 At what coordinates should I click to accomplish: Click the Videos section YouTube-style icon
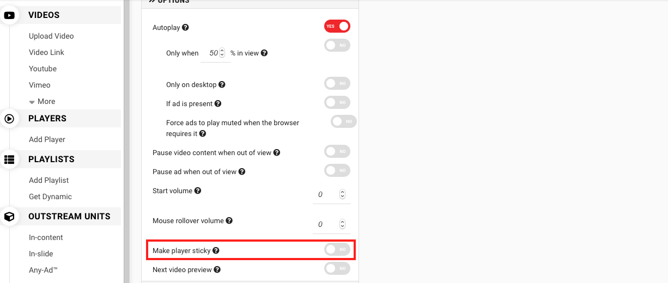[9, 15]
